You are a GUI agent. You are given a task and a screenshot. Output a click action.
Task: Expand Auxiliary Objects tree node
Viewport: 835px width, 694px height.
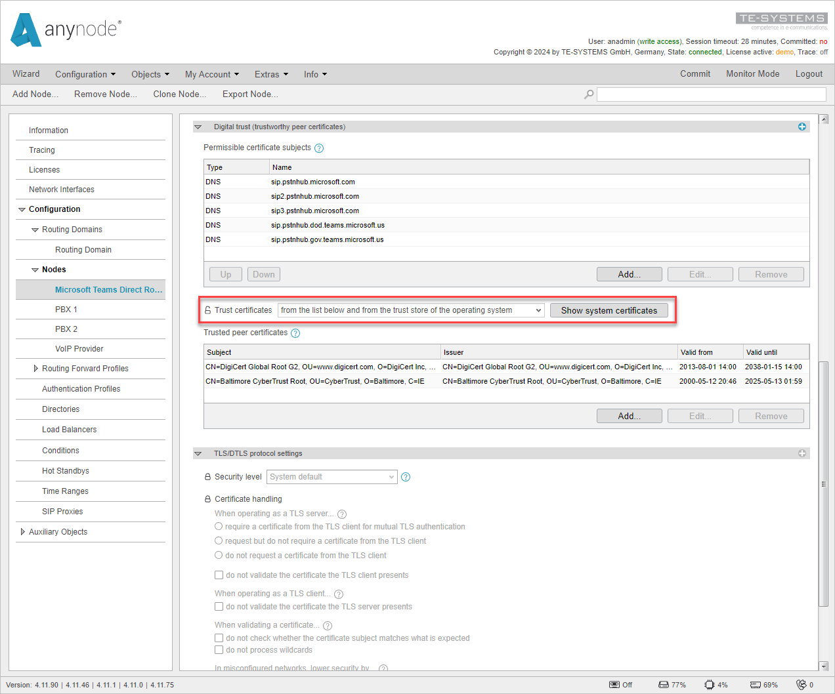click(x=22, y=532)
